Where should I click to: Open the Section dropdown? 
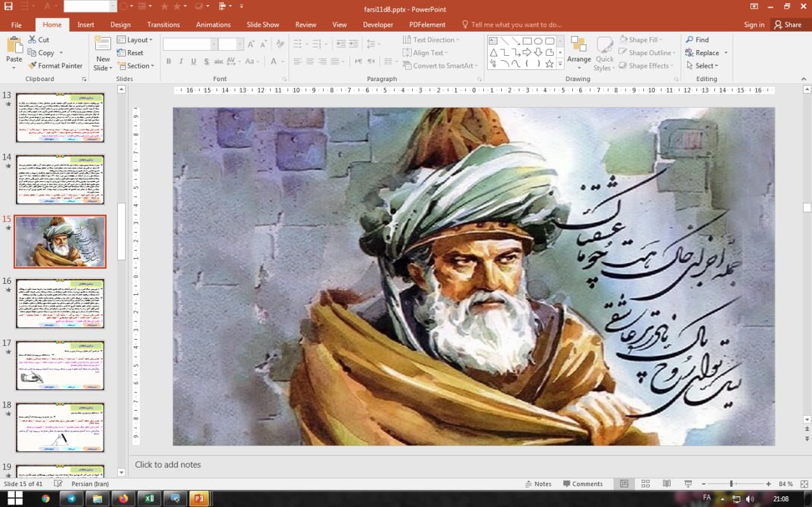point(136,66)
